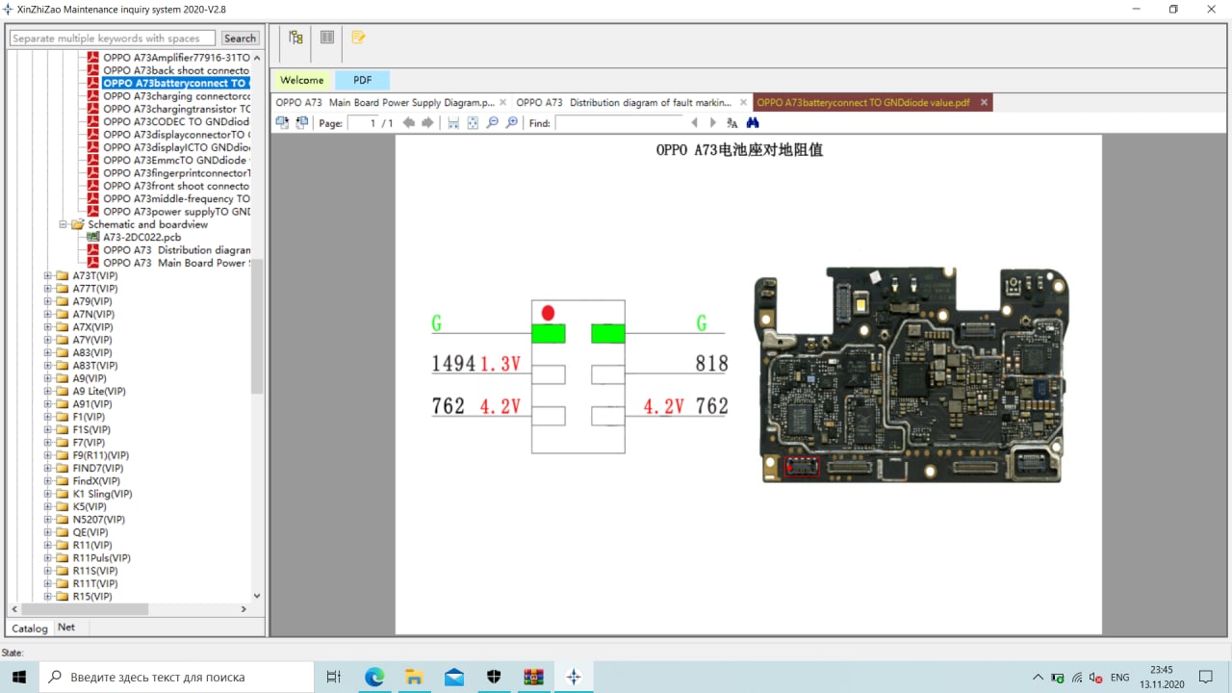Open Windows Start menu

[19, 677]
